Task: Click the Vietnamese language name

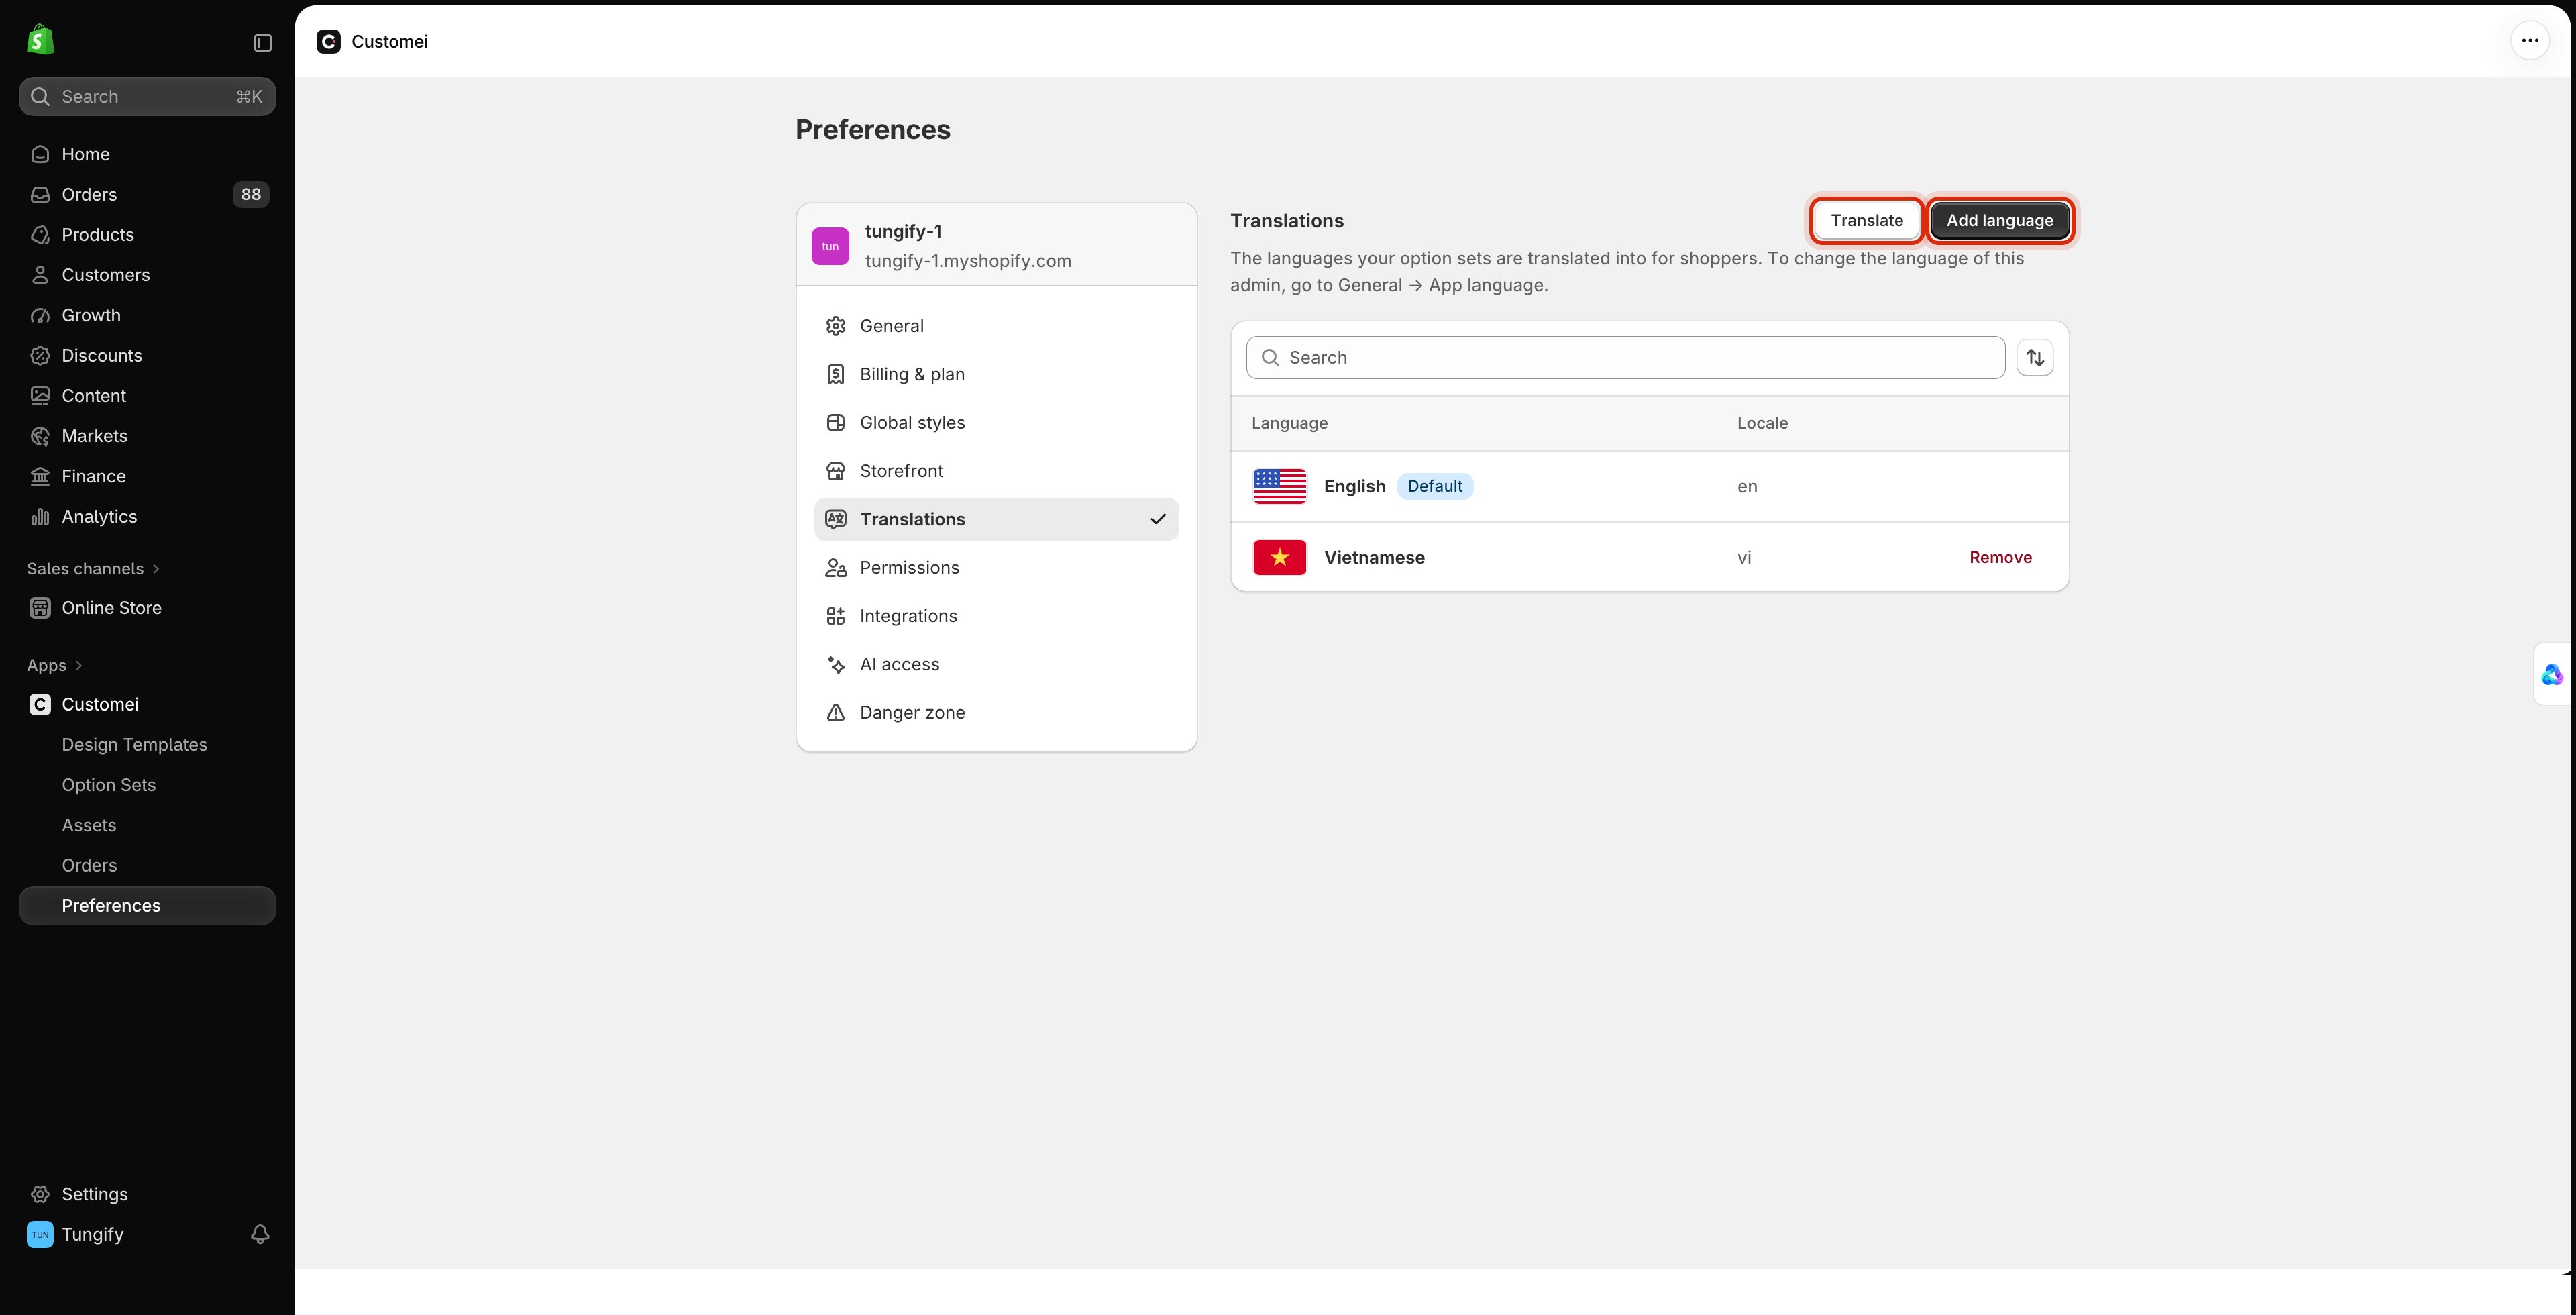Action: point(1373,558)
